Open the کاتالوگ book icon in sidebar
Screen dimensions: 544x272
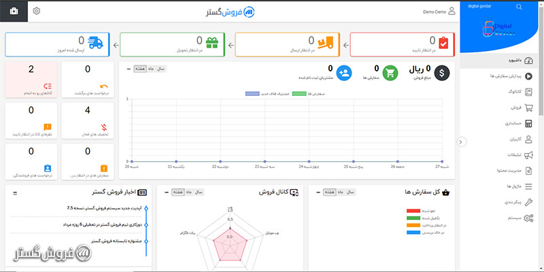pyautogui.click(x=528, y=92)
